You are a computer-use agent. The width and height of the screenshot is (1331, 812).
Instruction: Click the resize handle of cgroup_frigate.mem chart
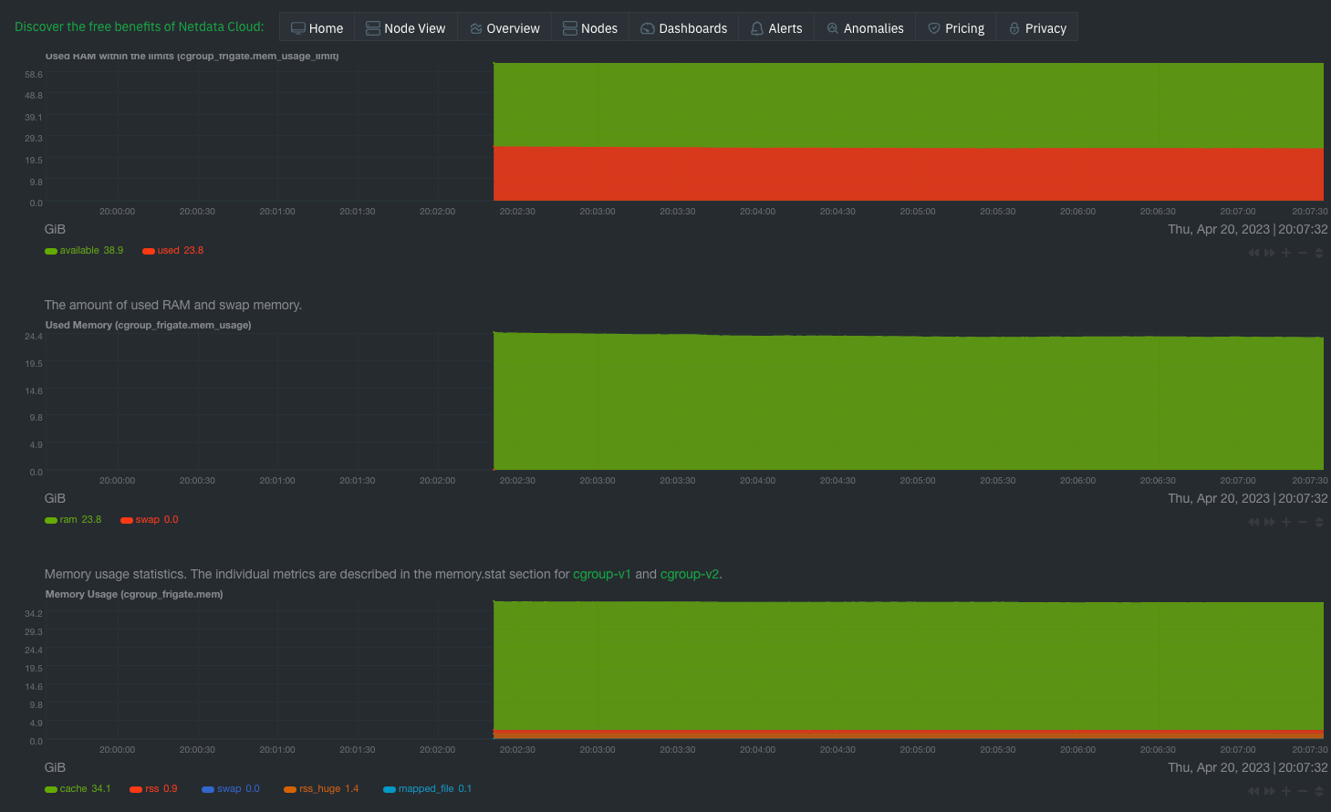[x=1319, y=791]
